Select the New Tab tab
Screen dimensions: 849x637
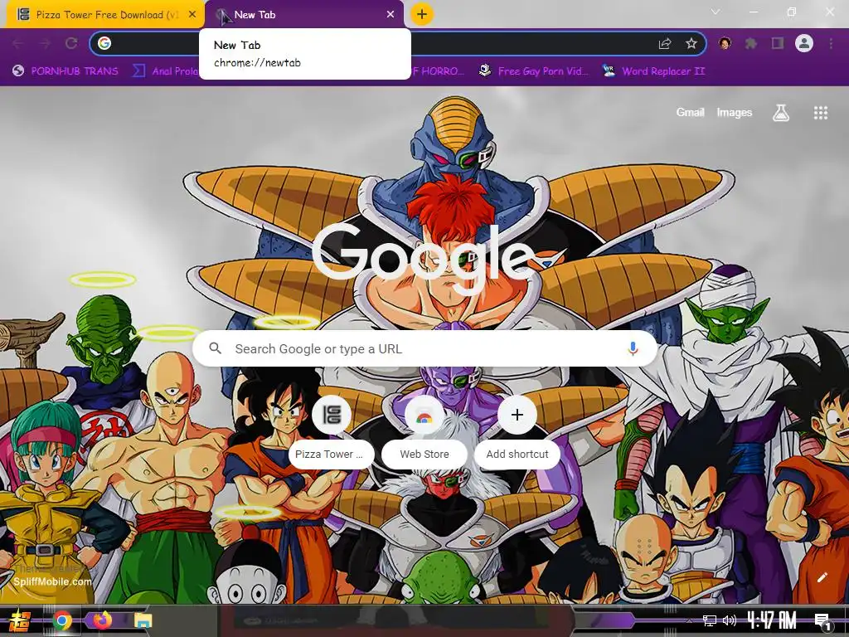[305, 15]
